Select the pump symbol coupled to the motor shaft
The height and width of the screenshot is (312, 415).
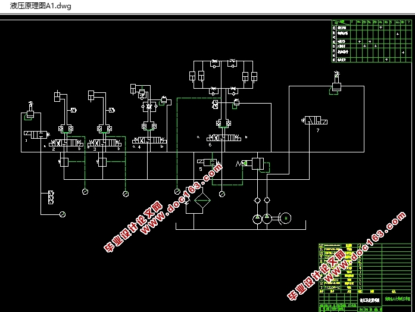267,219
